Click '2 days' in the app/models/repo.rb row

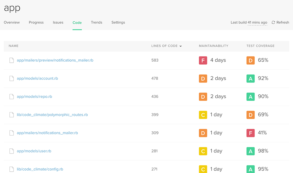click(x=218, y=97)
